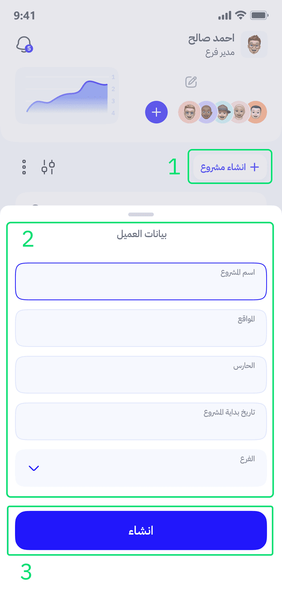
Task: Click inside the اسم المشروع input field
Action: 141,281
